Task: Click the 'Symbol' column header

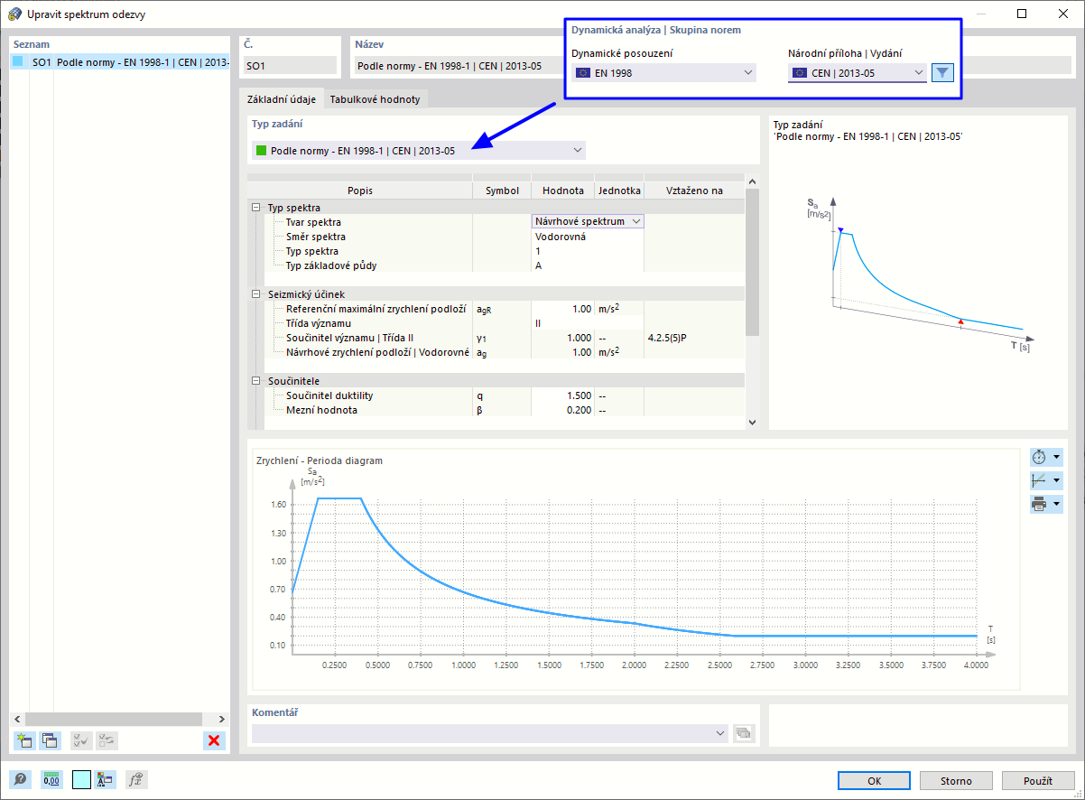Action: tap(502, 191)
